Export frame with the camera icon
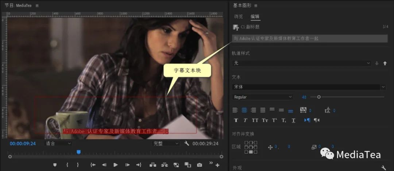This screenshot has width=394, height=171. (200, 165)
